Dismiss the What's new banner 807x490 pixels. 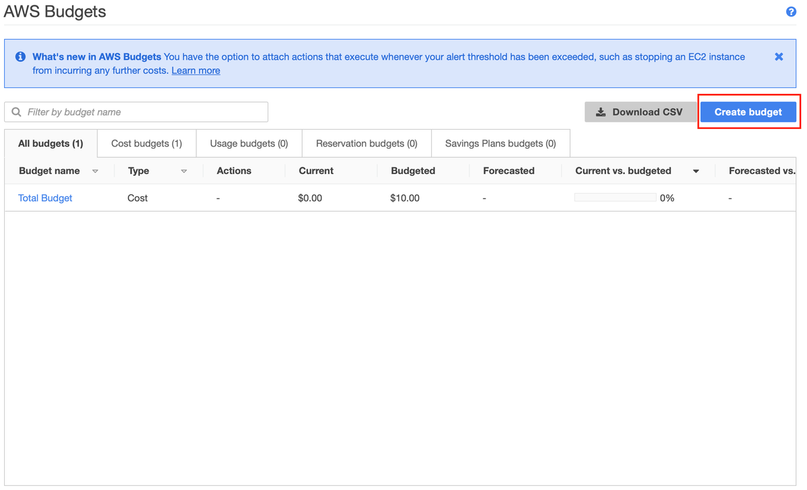click(779, 56)
